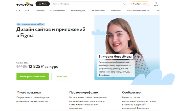Go to IT-колледж section
177x111 pixels.
(40, 11)
